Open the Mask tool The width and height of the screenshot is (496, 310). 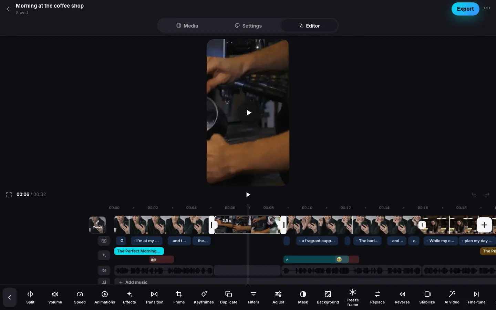point(303,297)
